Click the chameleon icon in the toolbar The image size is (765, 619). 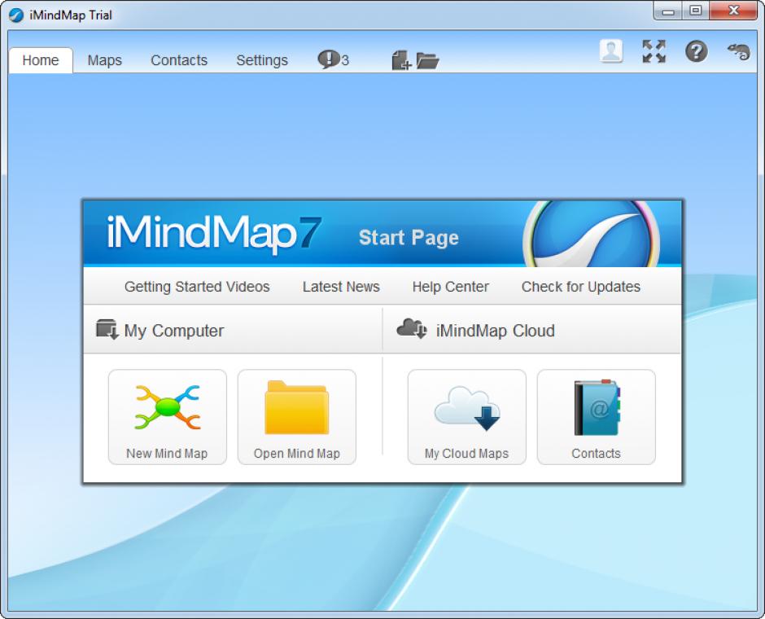pyautogui.click(x=739, y=51)
